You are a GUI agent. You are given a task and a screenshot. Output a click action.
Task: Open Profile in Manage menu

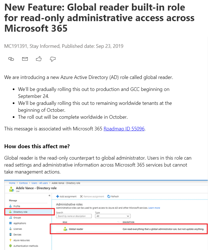17,206
